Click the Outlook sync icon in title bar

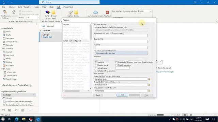(4, 2)
